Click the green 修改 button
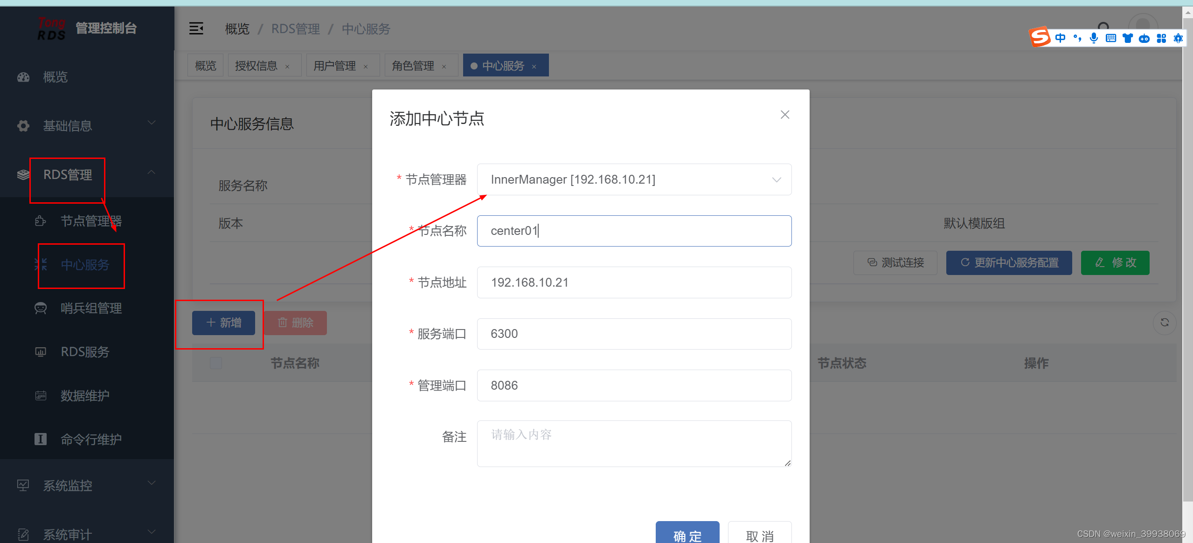Viewport: 1193px width, 543px height. (1115, 263)
